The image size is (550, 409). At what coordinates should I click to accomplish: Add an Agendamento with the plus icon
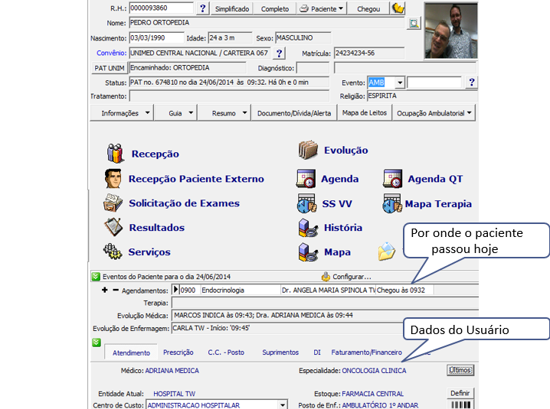click(x=104, y=290)
